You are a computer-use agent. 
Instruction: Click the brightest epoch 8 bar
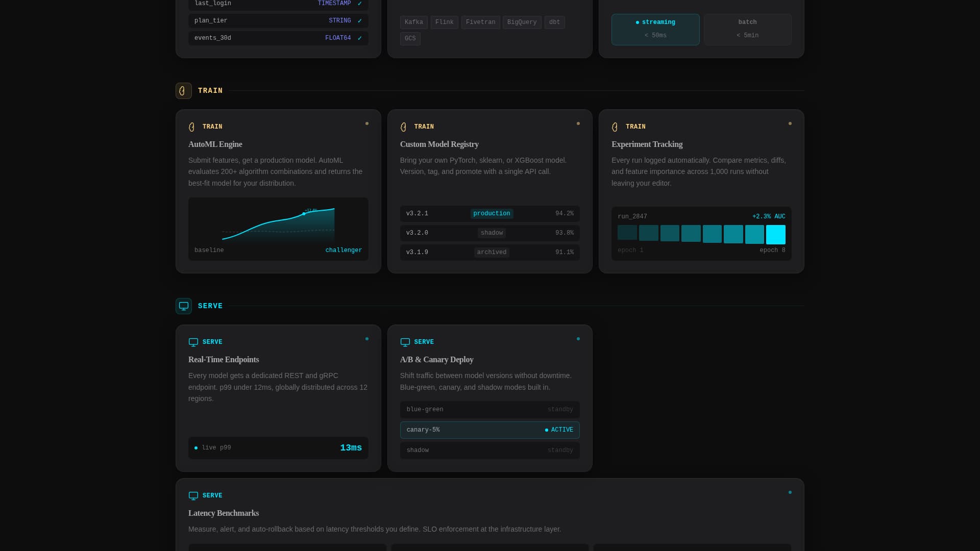[x=776, y=235]
